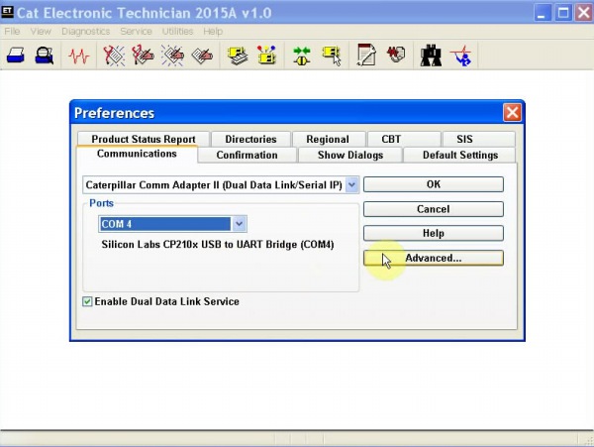This screenshot has height=447, width=594.
Task: Switch to the Directories tab
Action: [x=250, y=140]
